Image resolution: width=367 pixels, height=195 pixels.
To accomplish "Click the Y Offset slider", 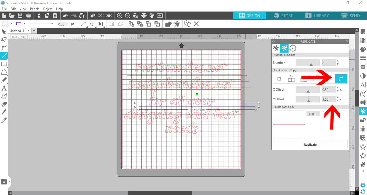I will (308, 99).
